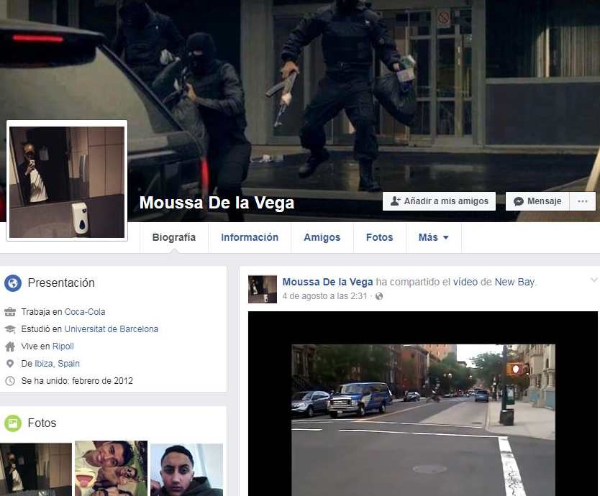Click the clock icon beside Se ha unido
Image resolution: width=600 pixels, height=496 pixels.
[10, 381]
